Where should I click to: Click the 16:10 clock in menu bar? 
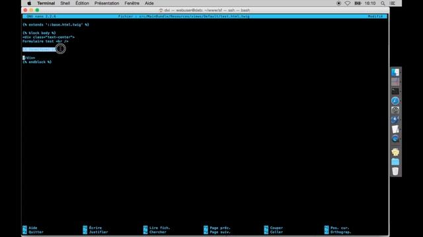370,3
